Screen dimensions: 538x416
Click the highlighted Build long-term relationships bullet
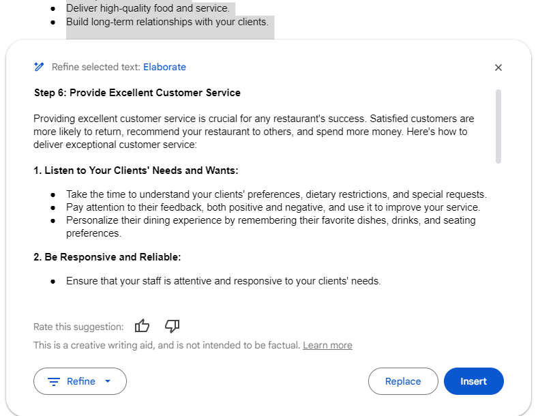pos(167,22)
